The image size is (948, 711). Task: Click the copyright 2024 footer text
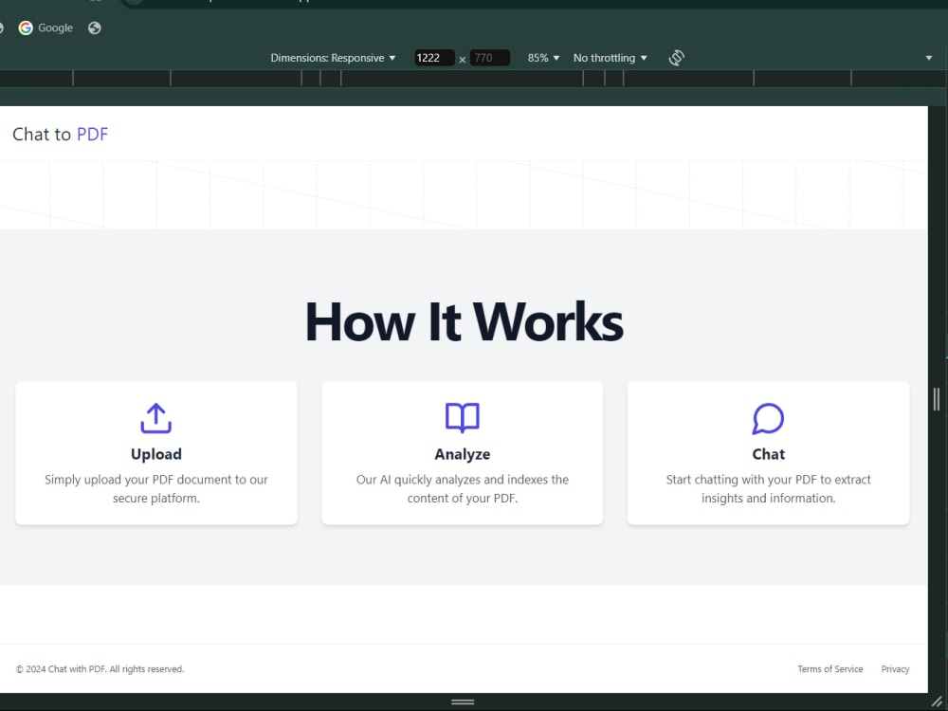100,668
